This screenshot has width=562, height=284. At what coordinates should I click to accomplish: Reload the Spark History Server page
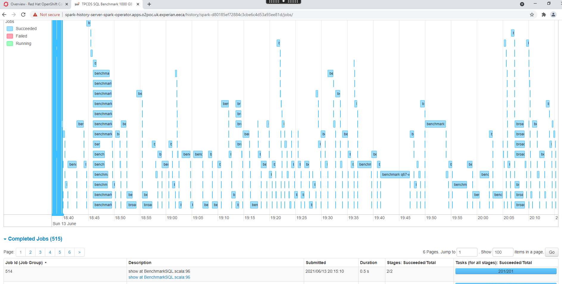click(23, 14)
